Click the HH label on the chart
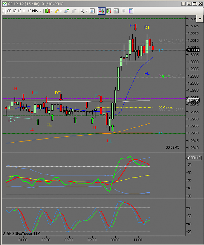The height and width of the screenshot is (245, 204). pyautogui.click(x=132, y=25)
